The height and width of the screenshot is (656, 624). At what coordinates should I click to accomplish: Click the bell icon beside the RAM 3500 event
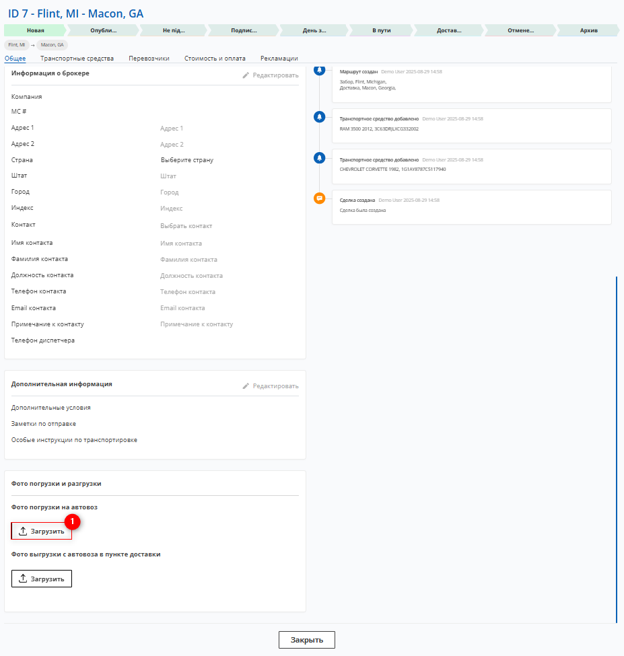pos(320,118)
